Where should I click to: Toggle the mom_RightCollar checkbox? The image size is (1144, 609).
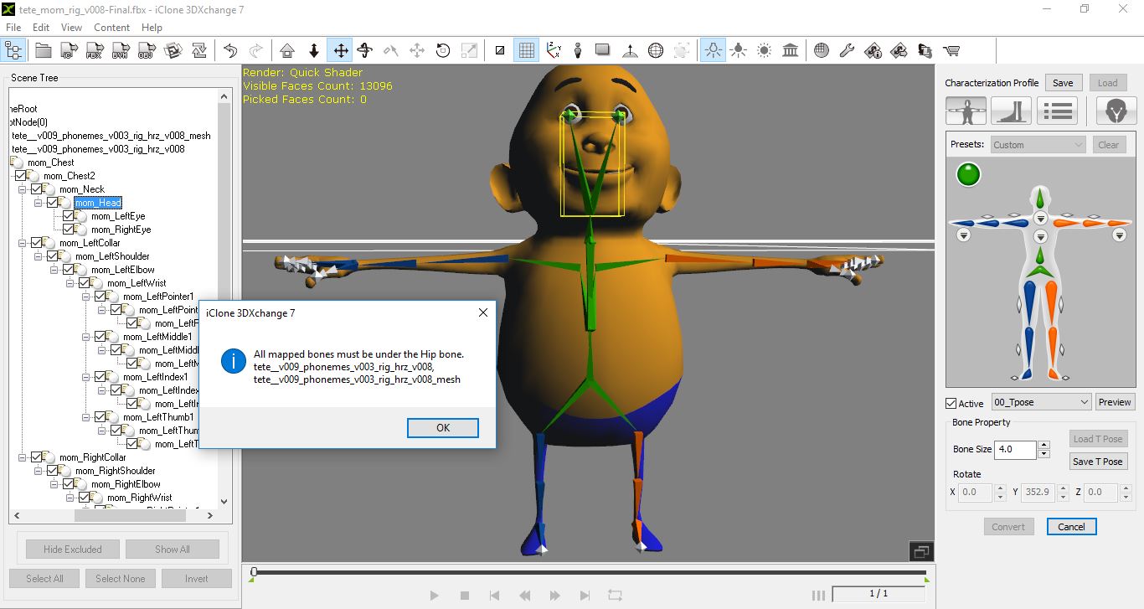click(x=37, y=457)
